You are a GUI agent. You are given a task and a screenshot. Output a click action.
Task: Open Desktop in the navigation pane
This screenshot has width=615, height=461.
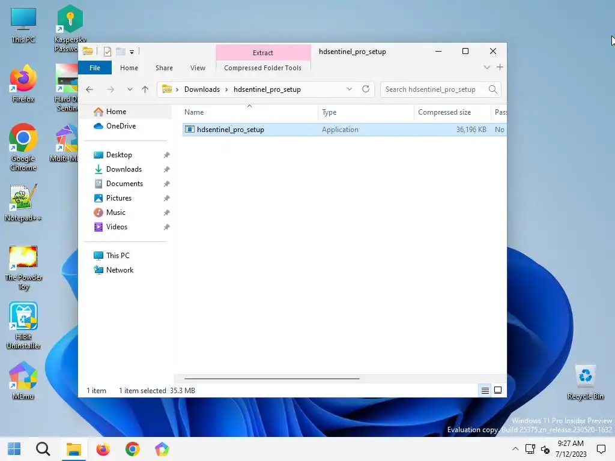click(x=119, y=155)
